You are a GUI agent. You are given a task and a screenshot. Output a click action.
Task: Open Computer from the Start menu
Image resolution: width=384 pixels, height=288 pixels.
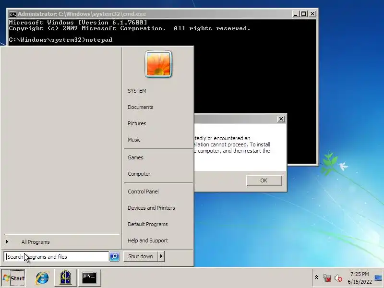[139, 174]
